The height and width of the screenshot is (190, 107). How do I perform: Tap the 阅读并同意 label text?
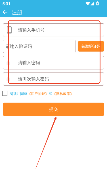click(x=18, y=94)
